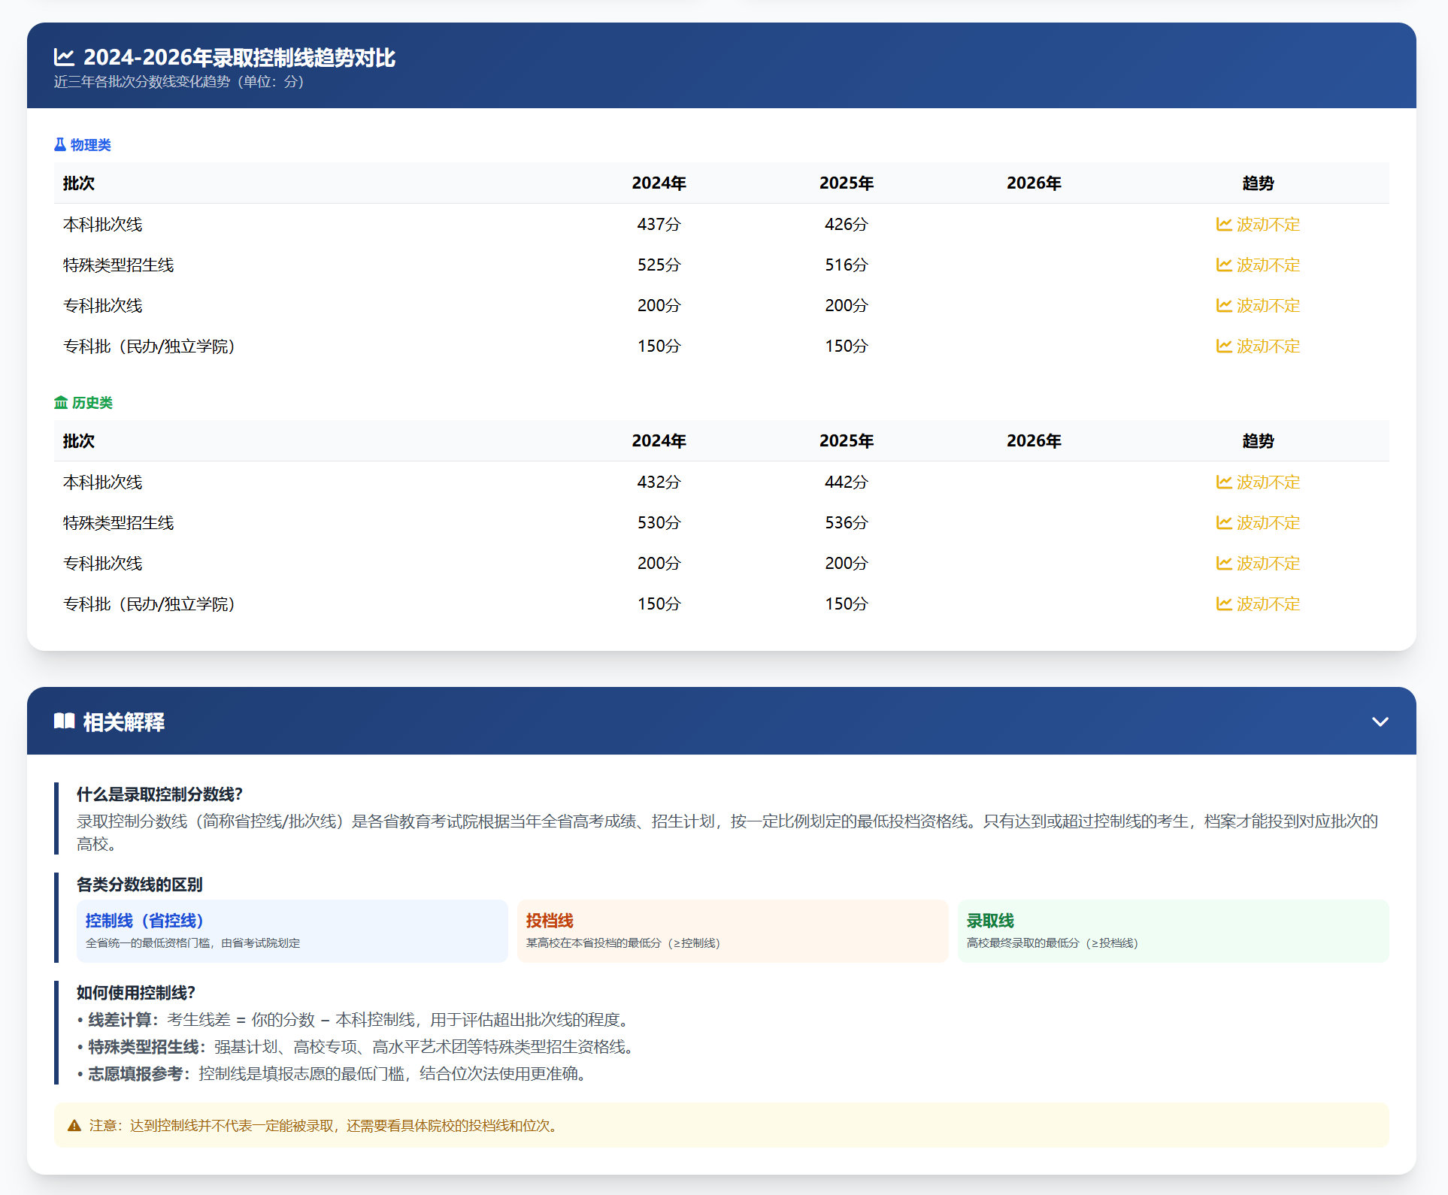Click the 线差计算 bullet point
The height and width of the screenshot is (1195, 1448).
pos(353,1020)
